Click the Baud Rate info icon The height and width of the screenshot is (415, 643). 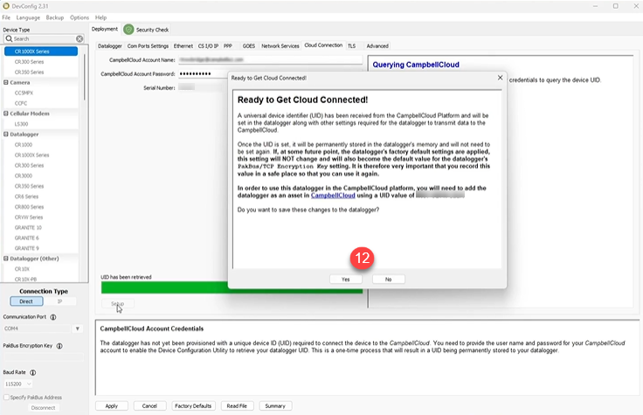click(x=31, y=373)
